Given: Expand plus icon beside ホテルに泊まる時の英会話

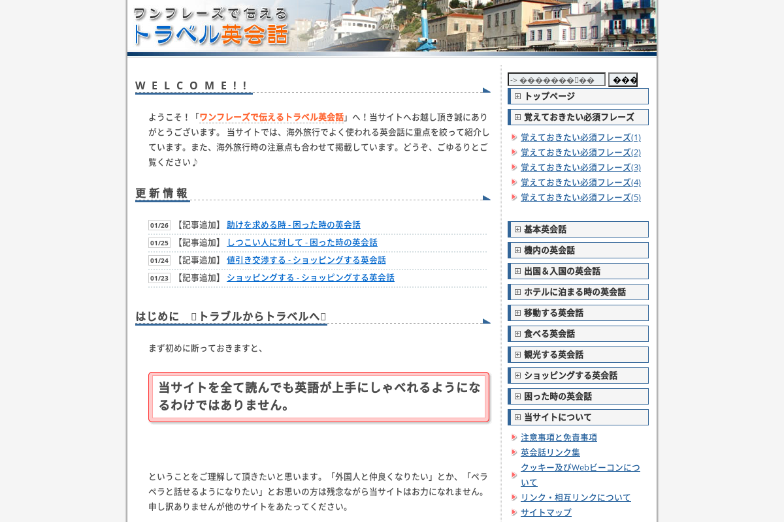Looking at the screenshot, I should coord(517,292).
